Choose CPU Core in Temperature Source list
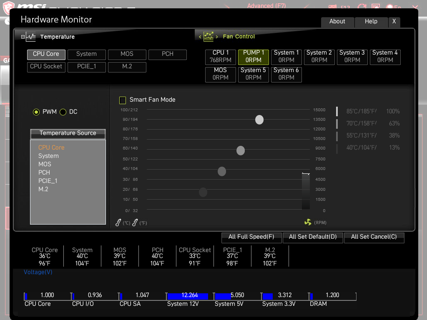This screenshot has width=427, height=320. (51, 147)
